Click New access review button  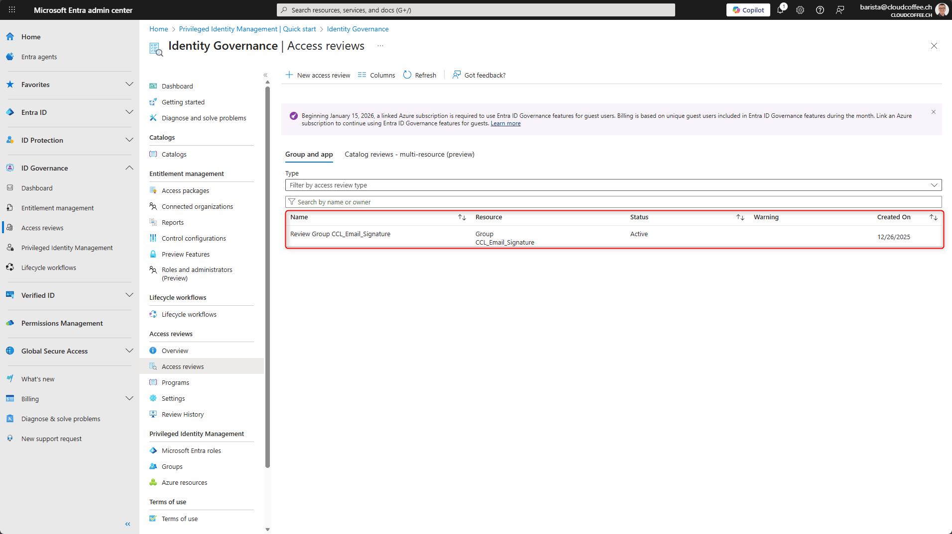(318, 75)
